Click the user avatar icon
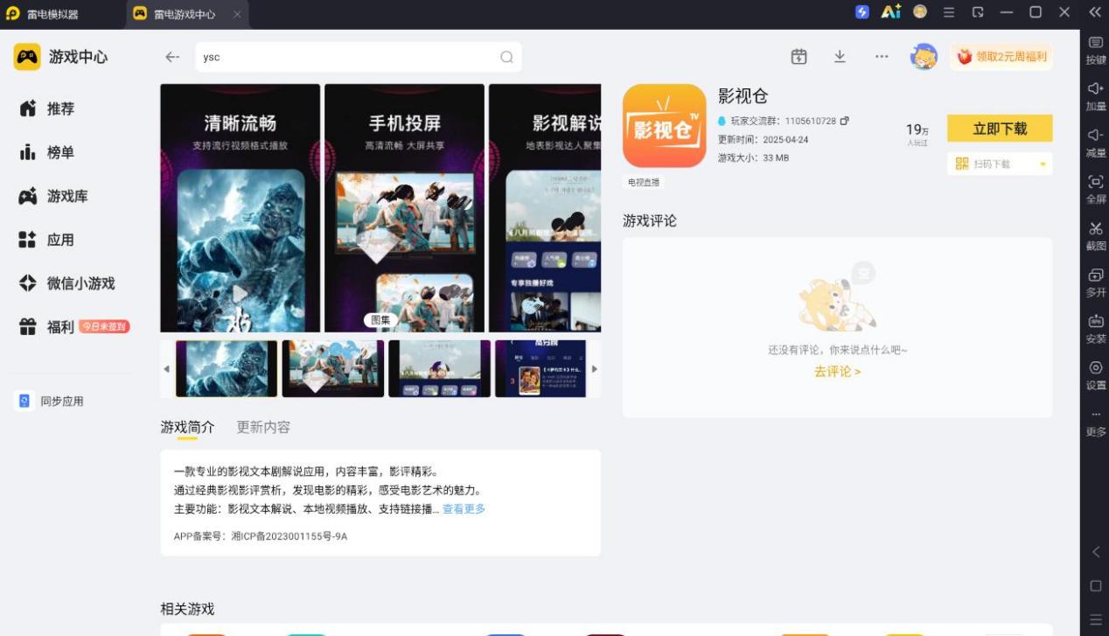Viewport: 1109px width, 636px height. pos(924,57)
